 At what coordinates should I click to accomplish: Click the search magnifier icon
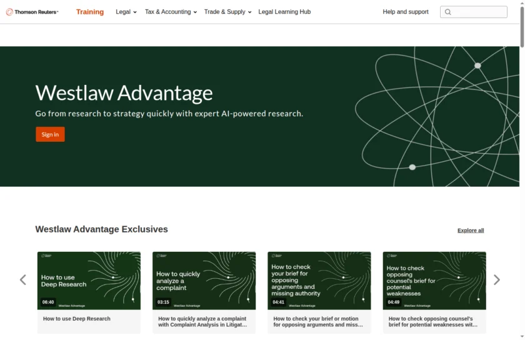447,12
